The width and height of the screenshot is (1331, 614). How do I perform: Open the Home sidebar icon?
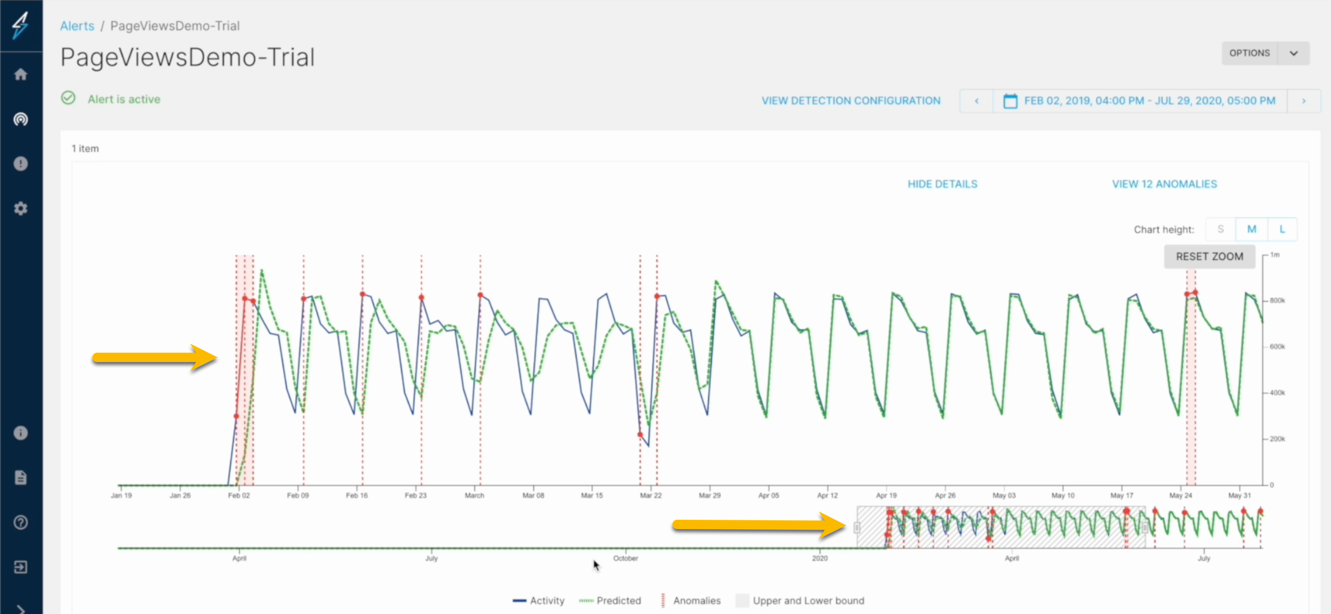21,74
